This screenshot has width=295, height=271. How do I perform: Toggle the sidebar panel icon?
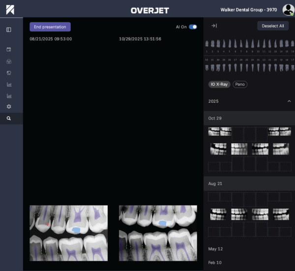9,30
